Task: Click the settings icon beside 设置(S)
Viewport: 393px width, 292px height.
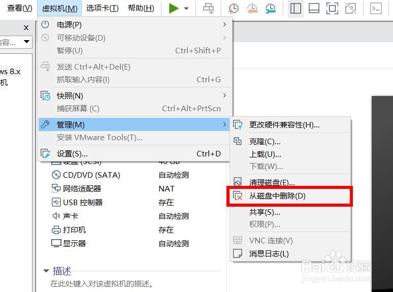Action: (x=45, y=153)
